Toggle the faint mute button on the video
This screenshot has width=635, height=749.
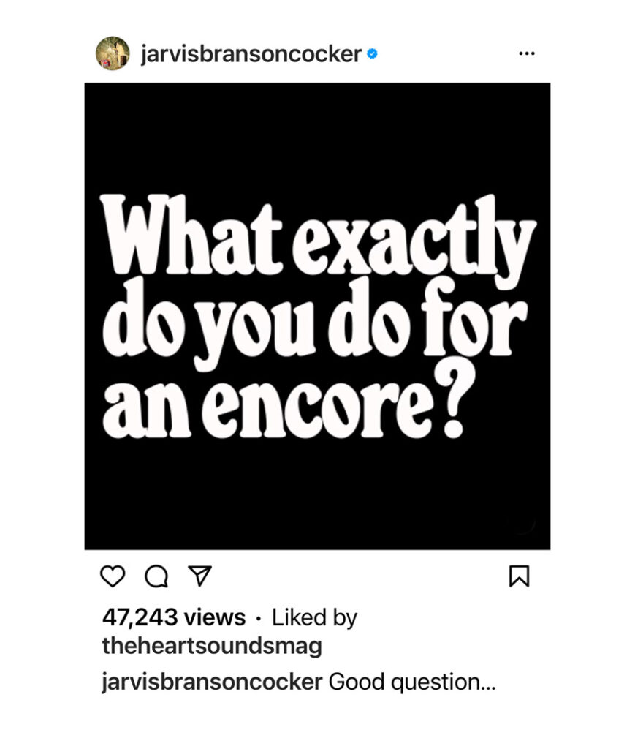click(522, 522)
